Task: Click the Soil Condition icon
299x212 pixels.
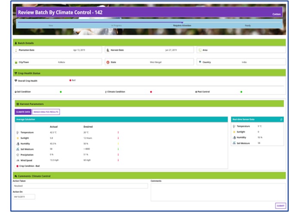Action: point(15,92)
